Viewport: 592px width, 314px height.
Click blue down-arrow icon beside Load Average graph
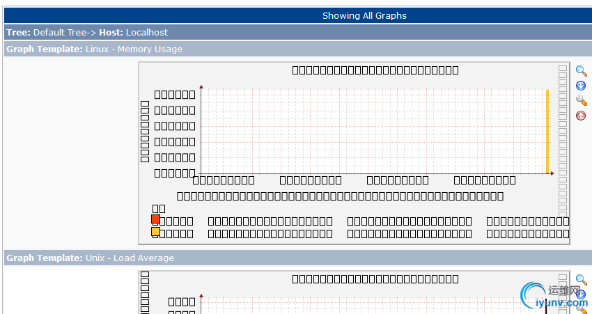[581, 295]
